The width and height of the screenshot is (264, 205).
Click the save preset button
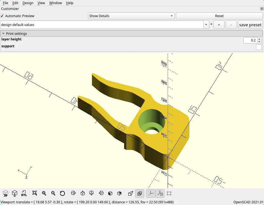(x=250, y=25)
